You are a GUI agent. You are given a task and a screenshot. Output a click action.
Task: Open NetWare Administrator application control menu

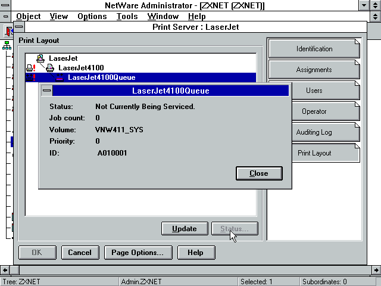(5, 5)
